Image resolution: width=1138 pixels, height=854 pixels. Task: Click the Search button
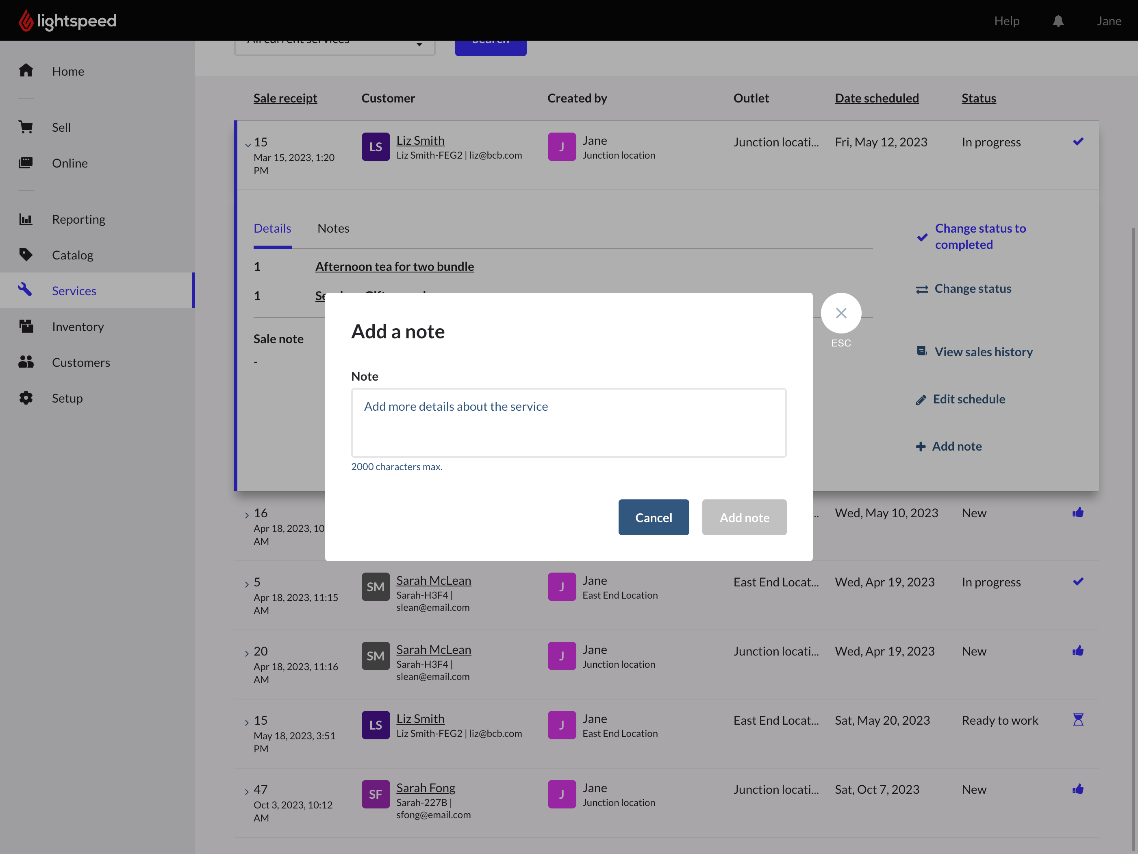coord(490,48)
